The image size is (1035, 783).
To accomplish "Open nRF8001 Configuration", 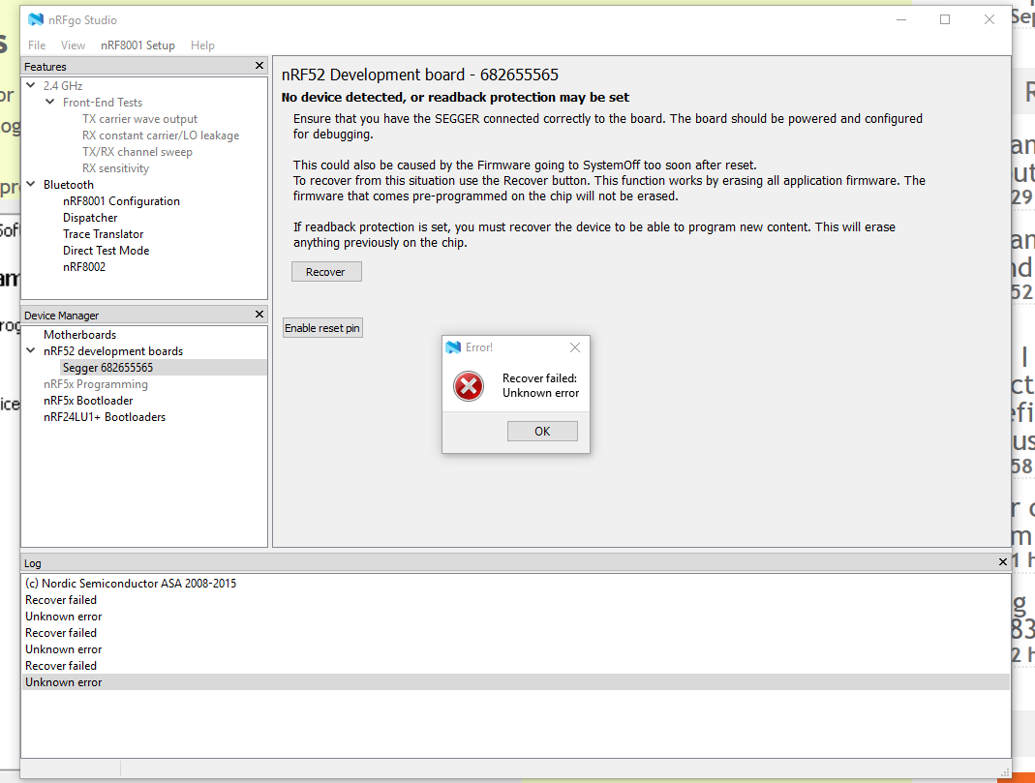I will tap(121, 201).
